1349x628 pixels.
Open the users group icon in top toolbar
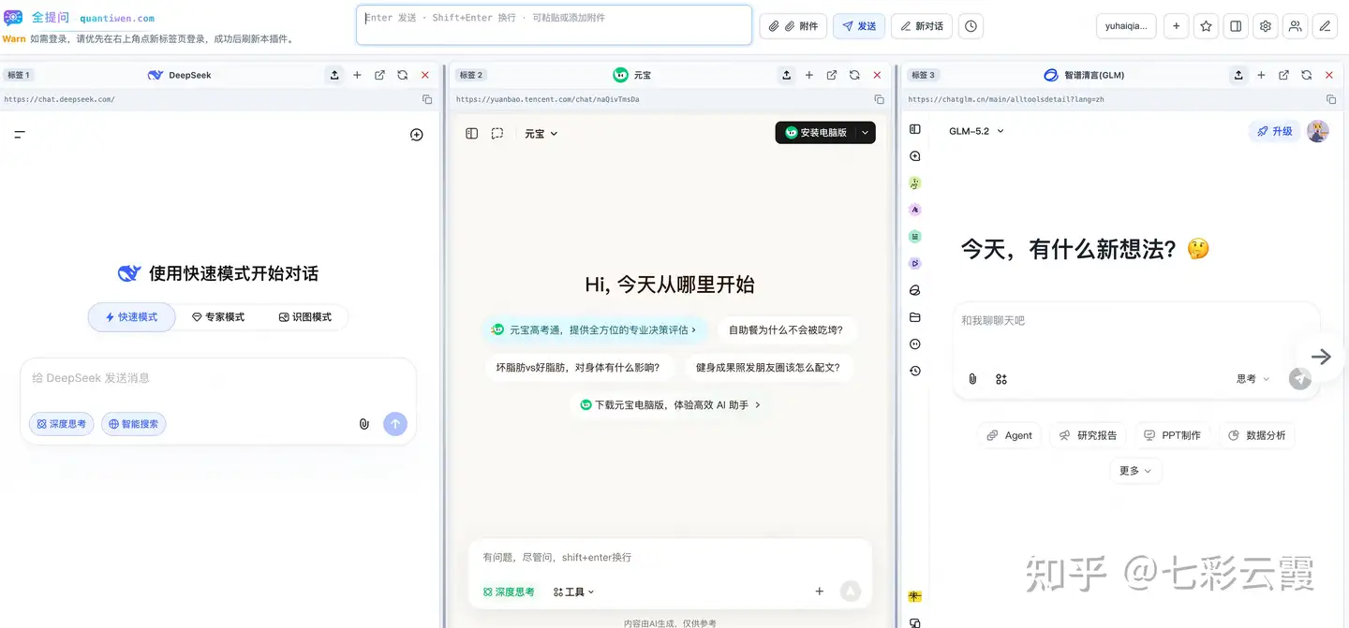point(1295,26)
